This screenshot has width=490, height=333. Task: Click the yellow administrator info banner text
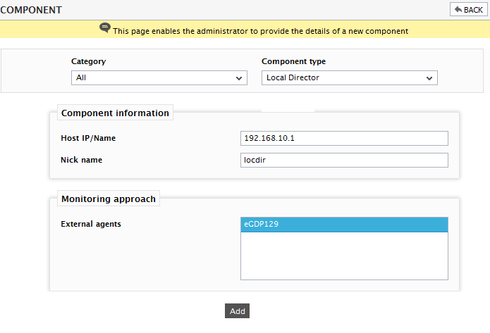click(261, 31)
